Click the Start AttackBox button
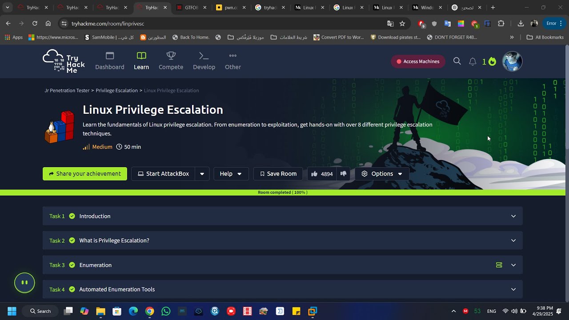 point(163,174)
